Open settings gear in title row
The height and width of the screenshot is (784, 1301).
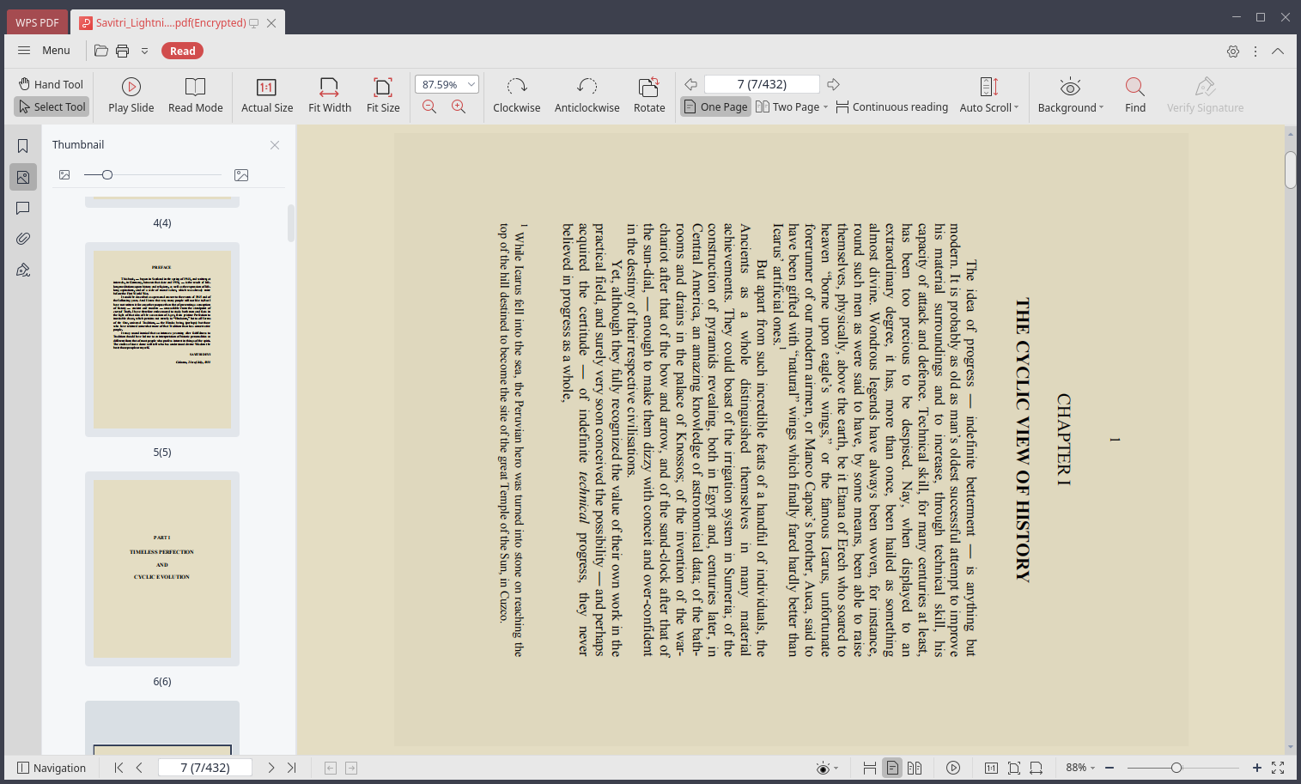tap(1233, 52)
